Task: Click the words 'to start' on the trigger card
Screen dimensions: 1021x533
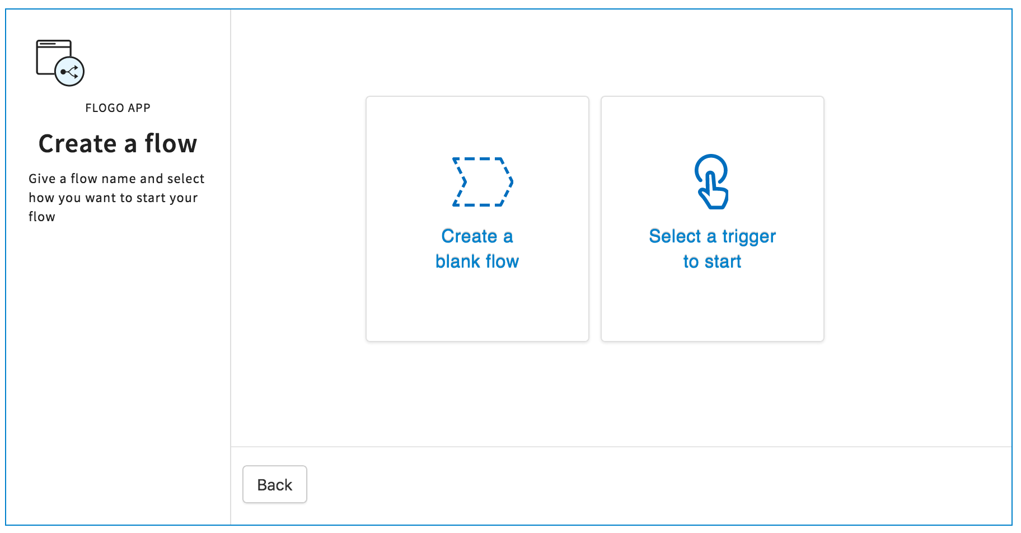Action: (x=712, y=261)
